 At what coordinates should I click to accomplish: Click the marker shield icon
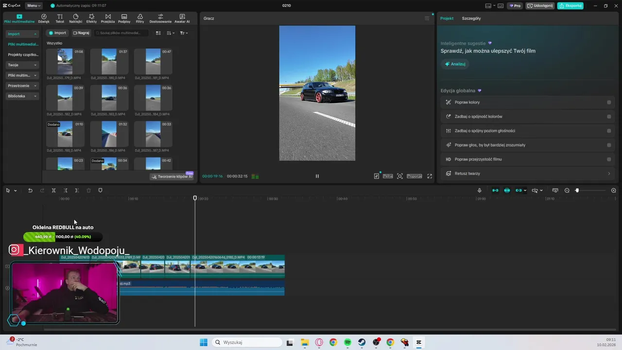(x=100, y=191)
